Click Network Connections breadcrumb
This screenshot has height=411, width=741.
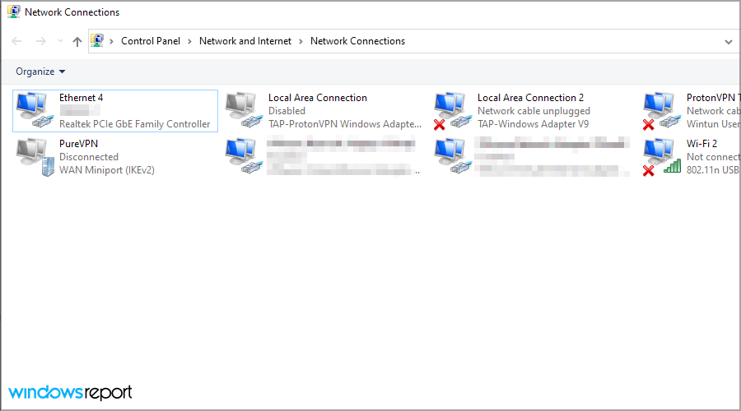pyautogui.click(x=358, y=41)
